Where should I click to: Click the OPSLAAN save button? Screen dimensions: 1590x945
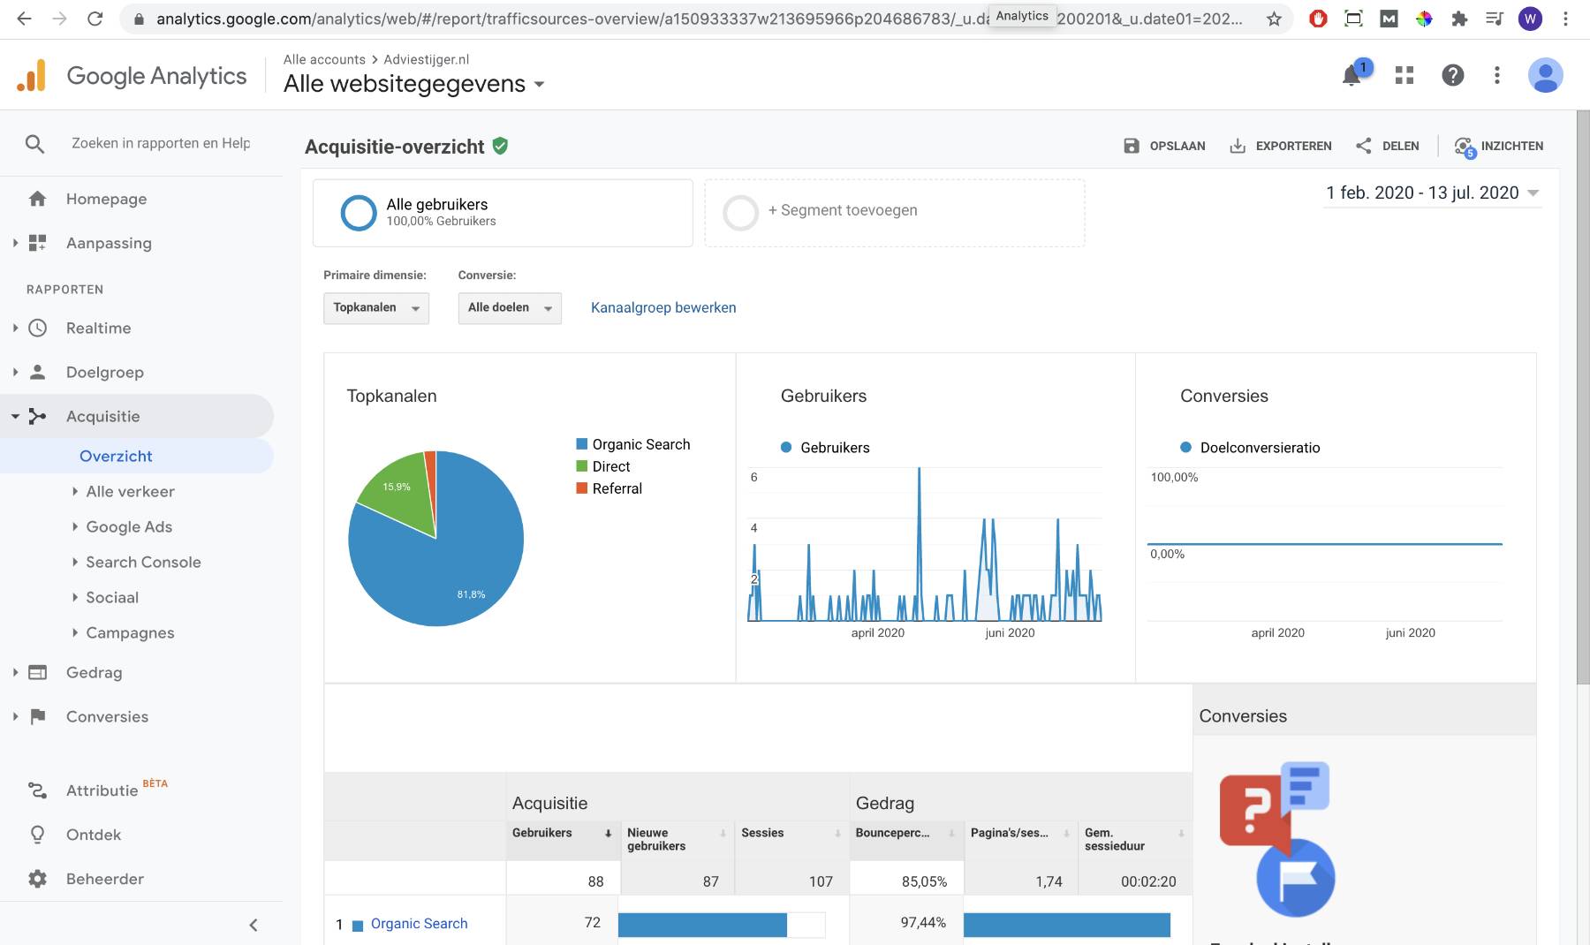click(x=1164, y=146)
